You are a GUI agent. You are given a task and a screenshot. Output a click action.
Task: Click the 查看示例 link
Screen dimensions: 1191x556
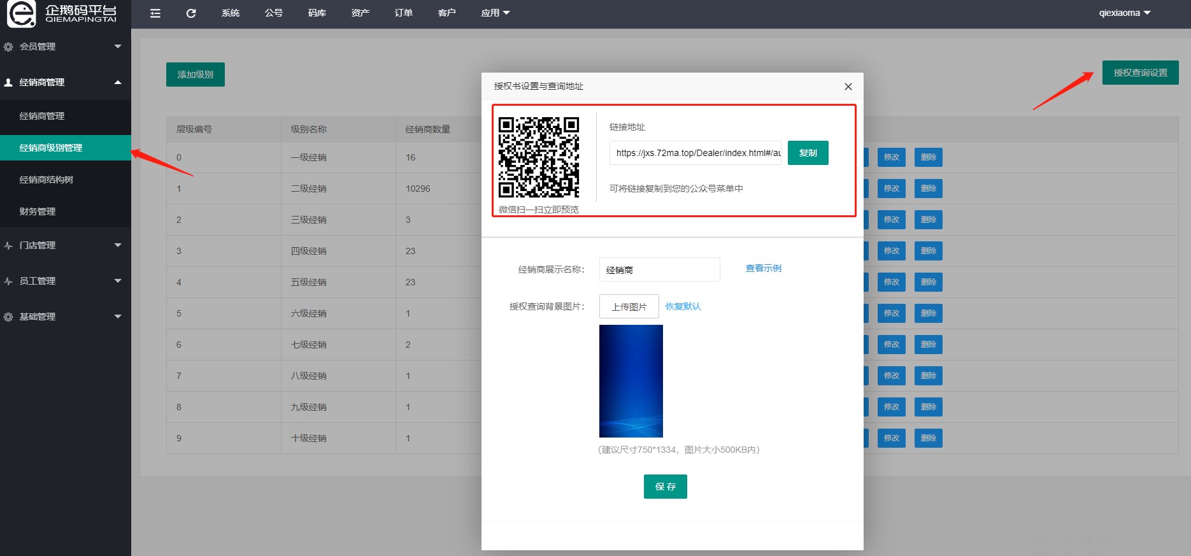(x=764, y=269)
